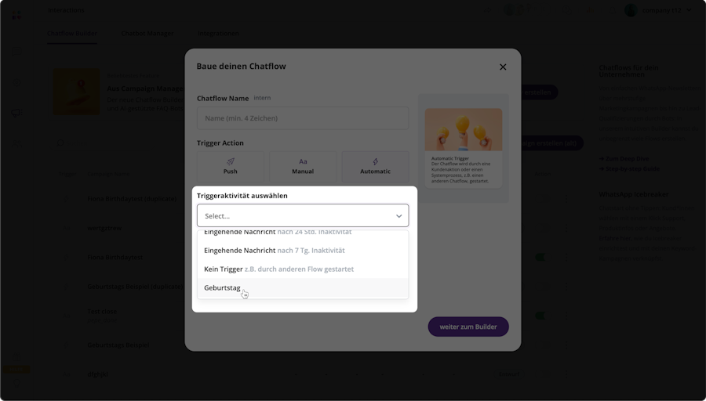The image size is (706, 401).
Task: Click the weiter zum Builder button
Action: pos(468,327)
